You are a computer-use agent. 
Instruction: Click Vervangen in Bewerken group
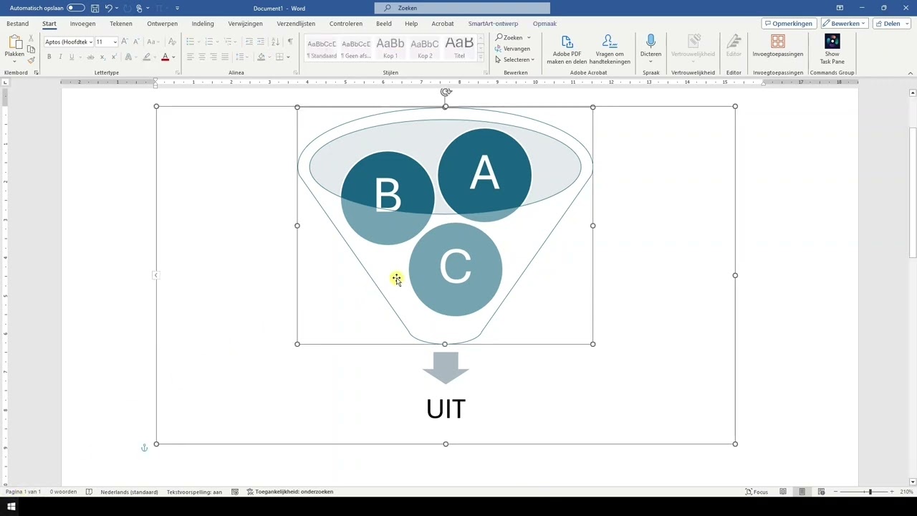(x=512, y=49)
